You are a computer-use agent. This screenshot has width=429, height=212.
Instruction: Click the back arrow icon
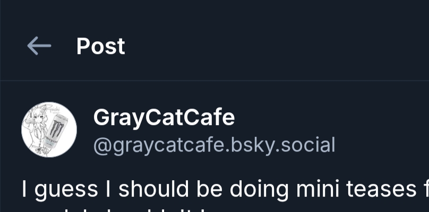pos(39,47)
